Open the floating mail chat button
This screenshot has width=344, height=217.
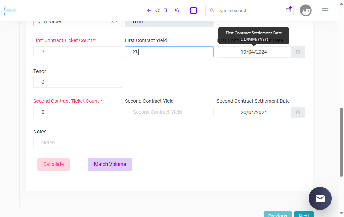(x=320, y=198)
